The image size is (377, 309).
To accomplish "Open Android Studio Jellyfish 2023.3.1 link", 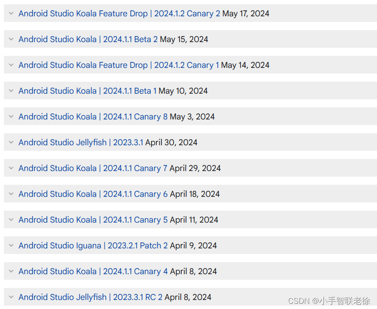I will click(81, 142).
